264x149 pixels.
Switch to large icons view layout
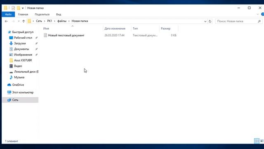pyautogui.click(x=262, y=141)
